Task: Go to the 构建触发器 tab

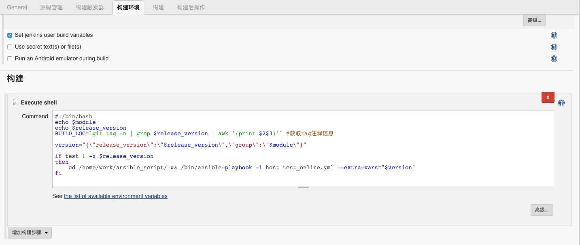Action: (90, 7)
